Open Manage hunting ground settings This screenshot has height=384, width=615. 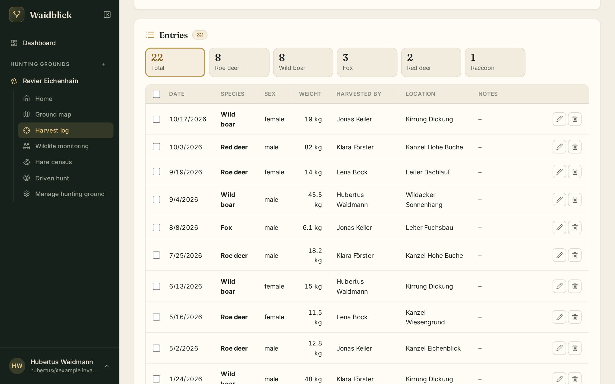66,194
